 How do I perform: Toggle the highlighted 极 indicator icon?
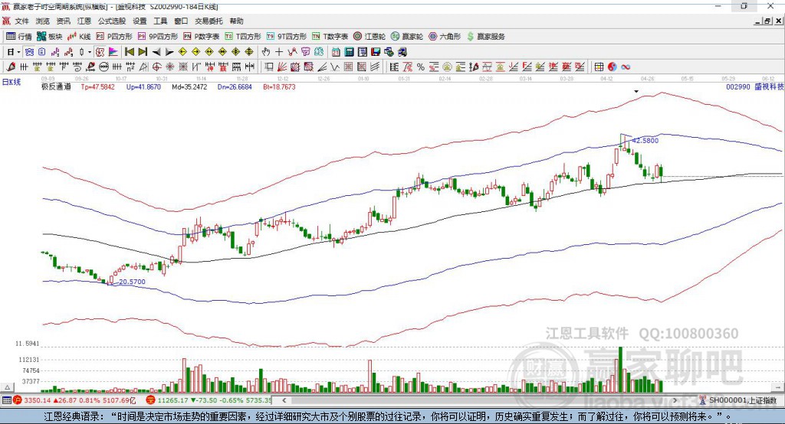tap(100, 52)
